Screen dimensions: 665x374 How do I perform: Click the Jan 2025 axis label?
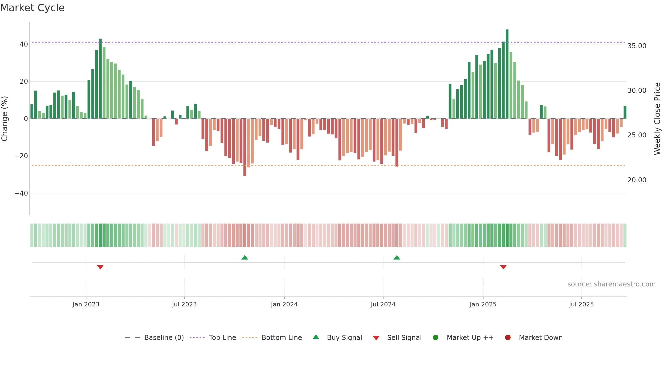click(483, 304)
